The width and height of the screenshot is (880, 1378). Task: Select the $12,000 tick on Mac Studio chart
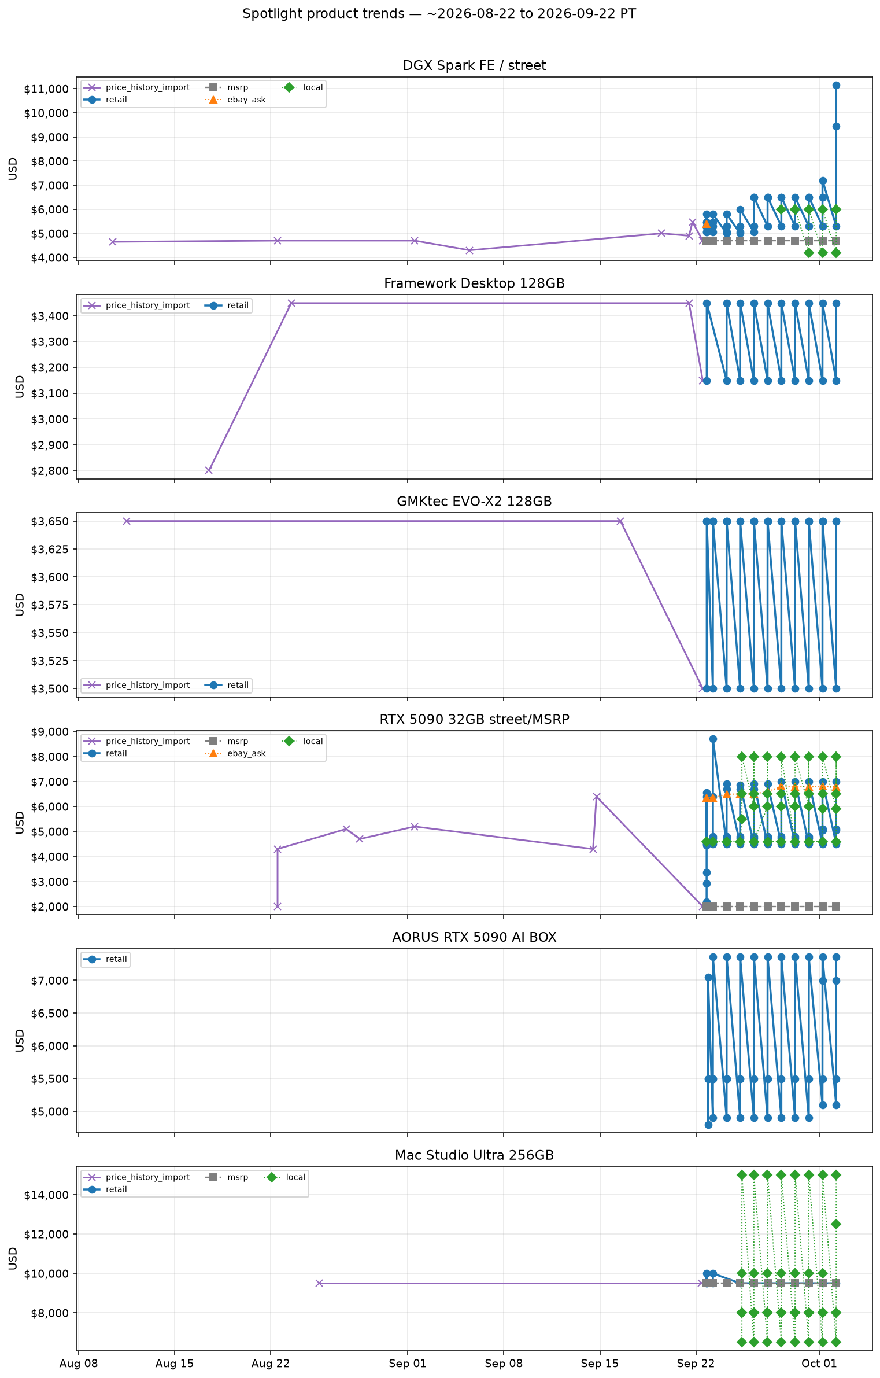click(x=46, y=1235)
